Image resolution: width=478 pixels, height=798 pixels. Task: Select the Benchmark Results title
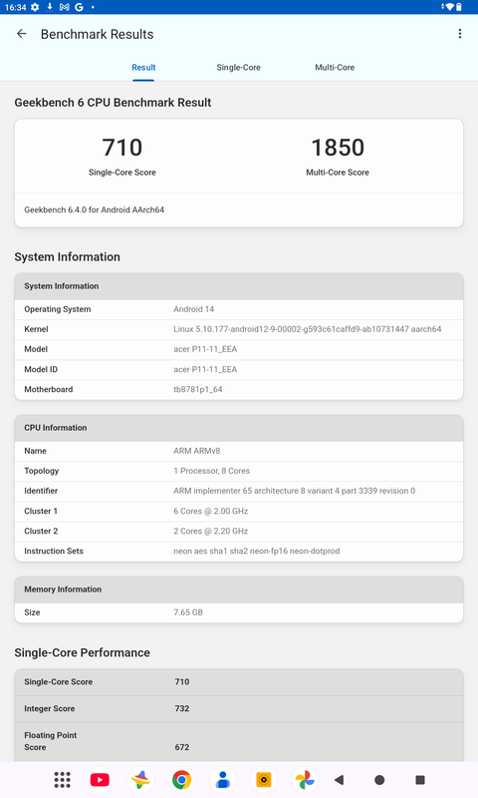pyautogui.click(x=97, y=34)
